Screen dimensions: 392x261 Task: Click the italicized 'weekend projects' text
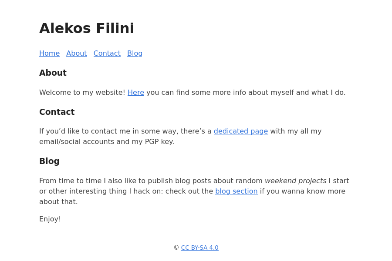click(295, 181)
